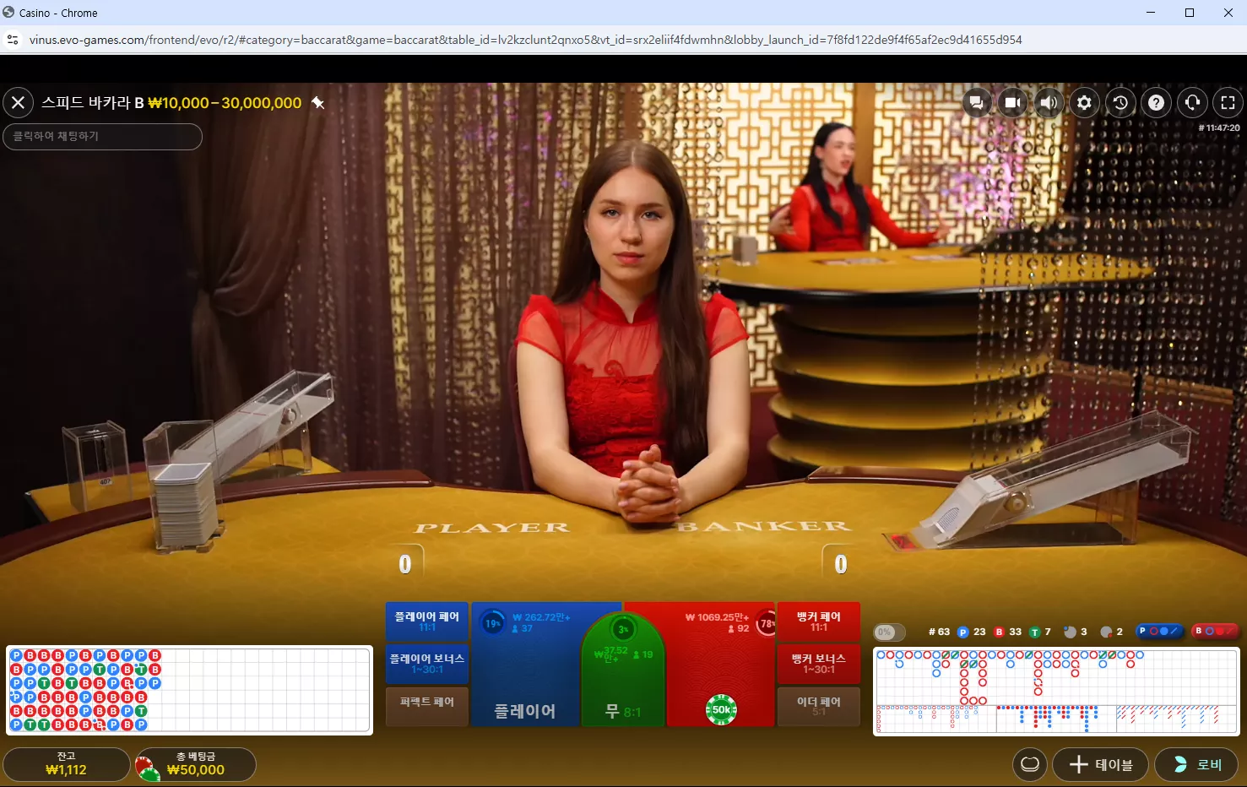Open the help question mark
Viewport: 1247px width, 787px height.
1157,103
